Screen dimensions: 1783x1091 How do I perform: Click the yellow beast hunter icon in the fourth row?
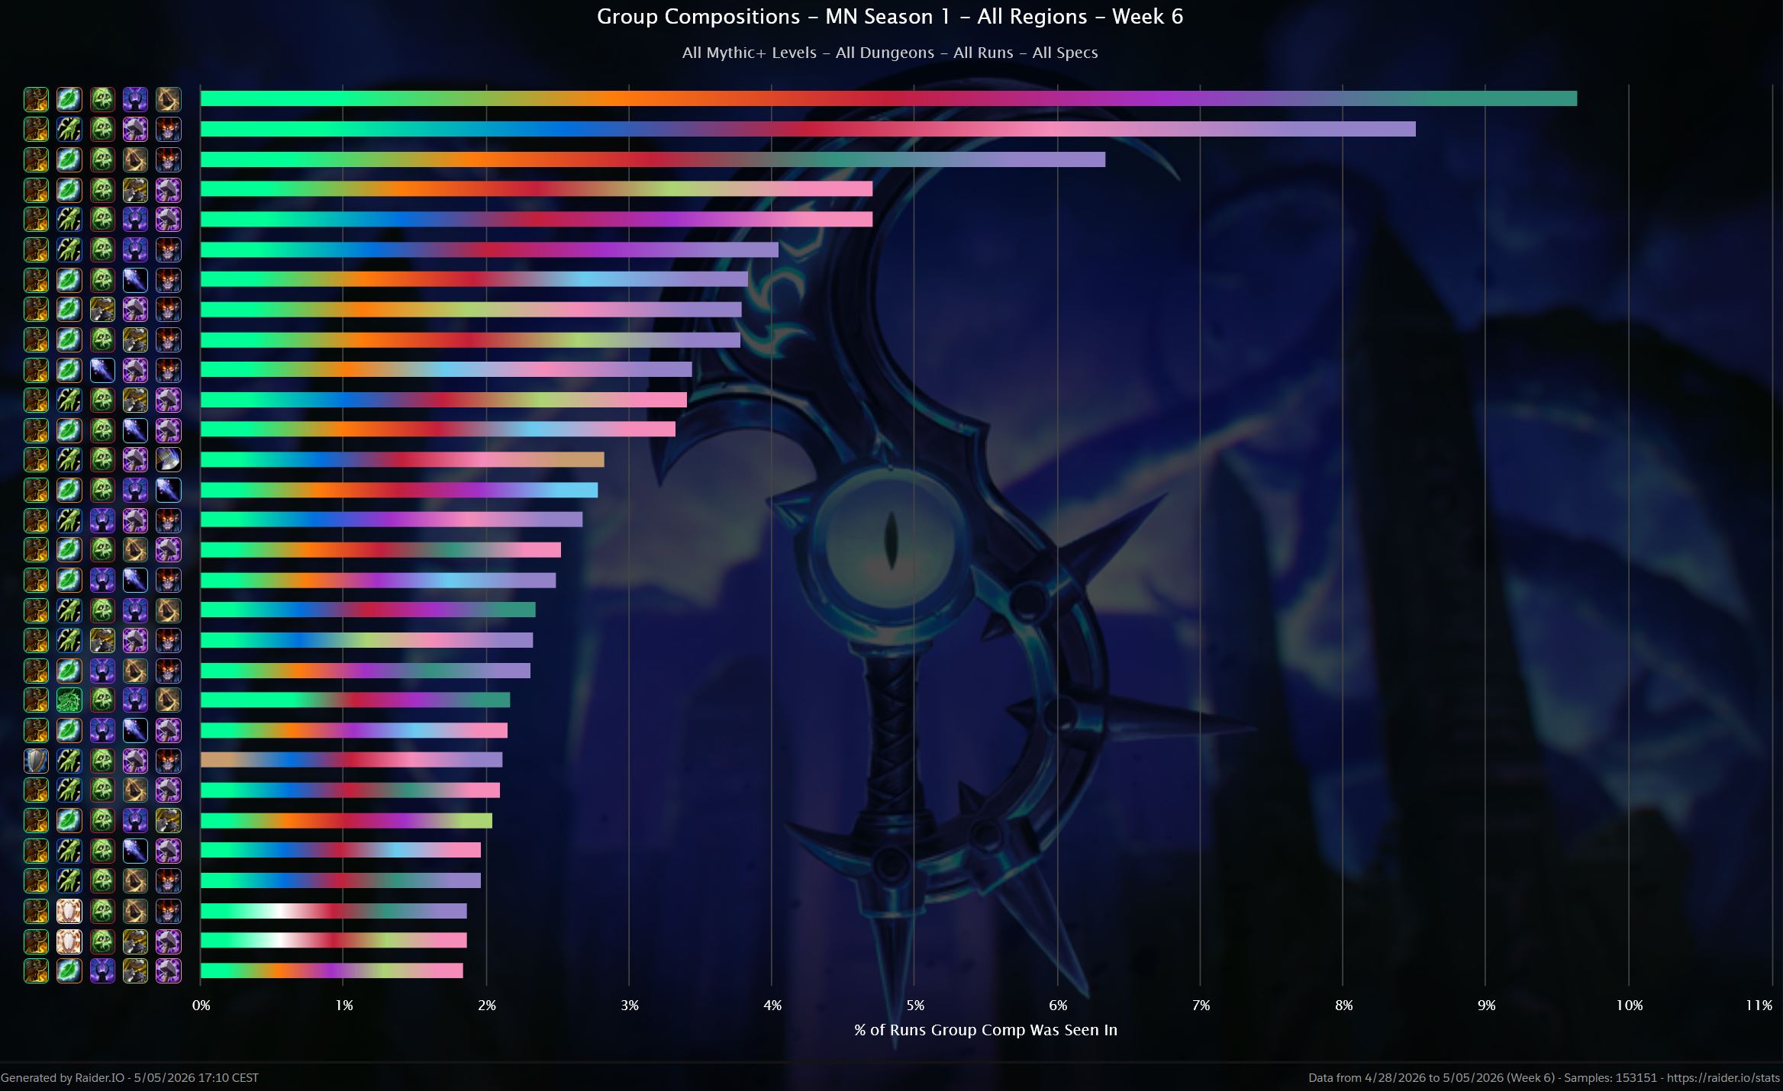135,189
